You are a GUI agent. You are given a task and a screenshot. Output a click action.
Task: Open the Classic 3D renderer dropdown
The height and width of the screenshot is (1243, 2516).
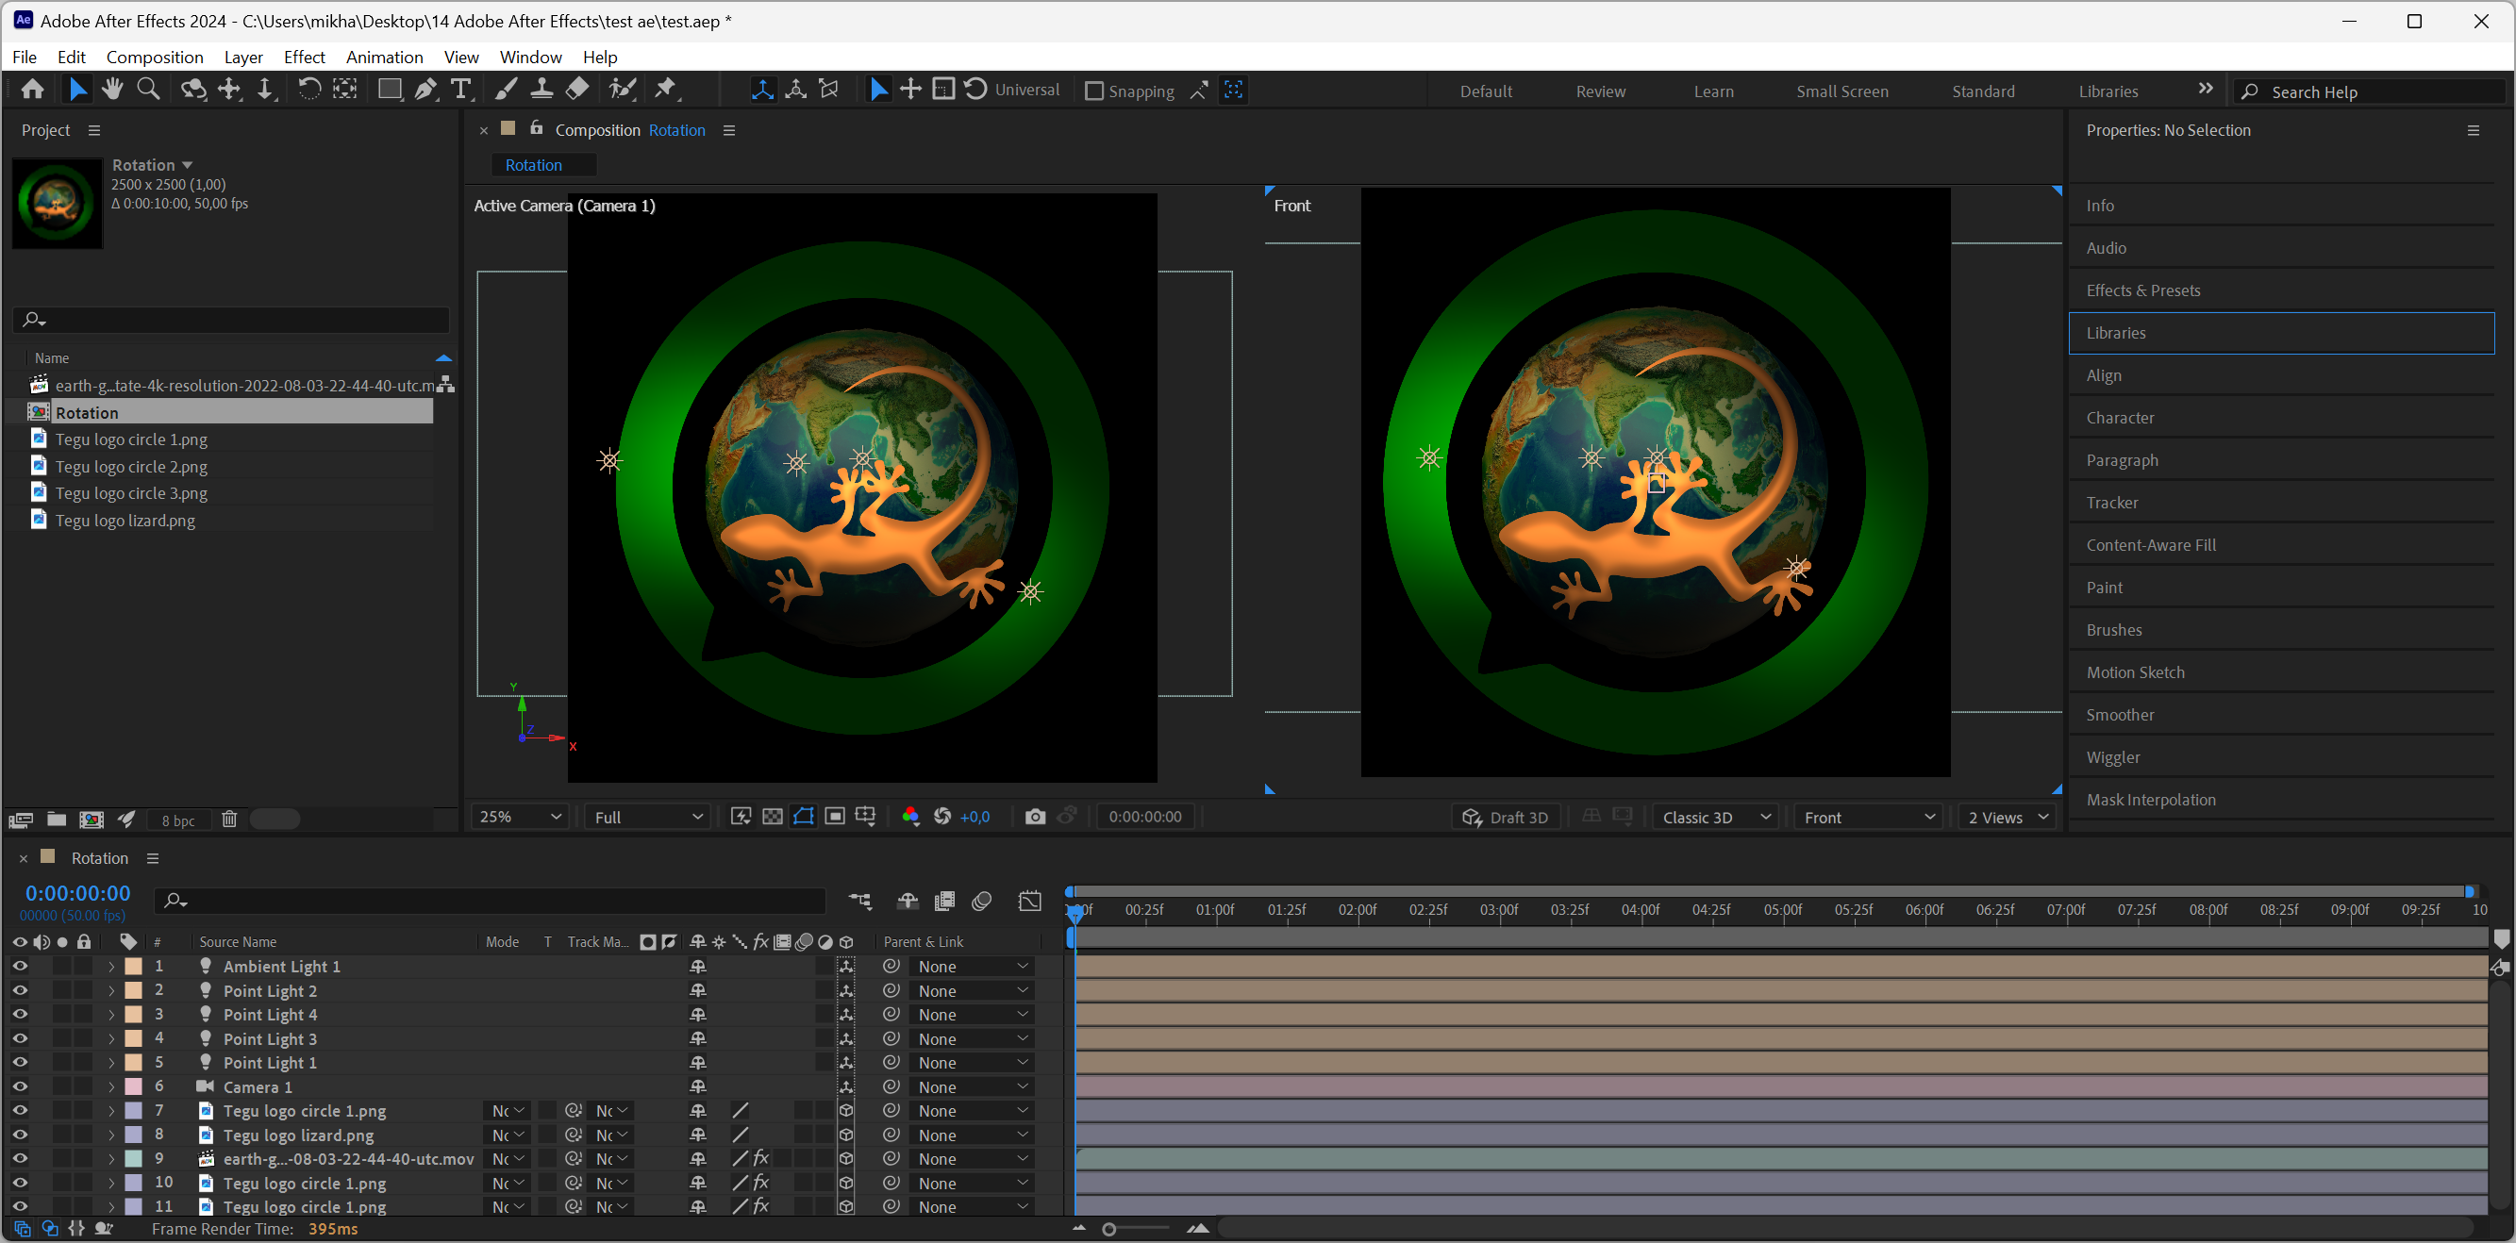tap(1715, 818)
